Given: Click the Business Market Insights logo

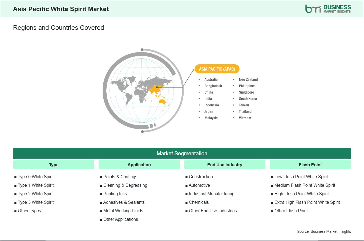Looking at the screenshot, I should coord(328,9).
